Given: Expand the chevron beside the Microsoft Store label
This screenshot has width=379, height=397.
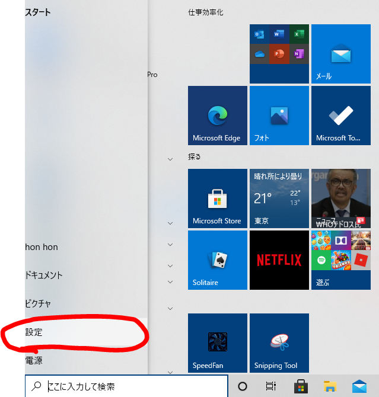Looking at the screenshot, I should coord(170,223).
